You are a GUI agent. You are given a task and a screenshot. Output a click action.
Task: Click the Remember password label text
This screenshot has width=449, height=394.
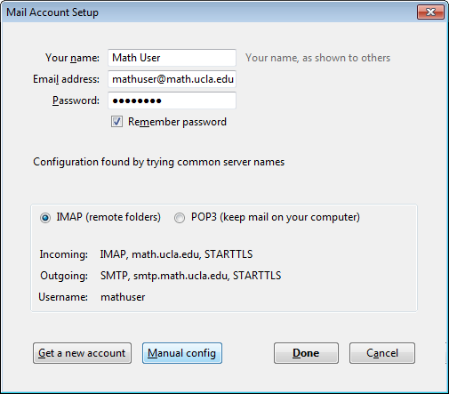point(177,122)
